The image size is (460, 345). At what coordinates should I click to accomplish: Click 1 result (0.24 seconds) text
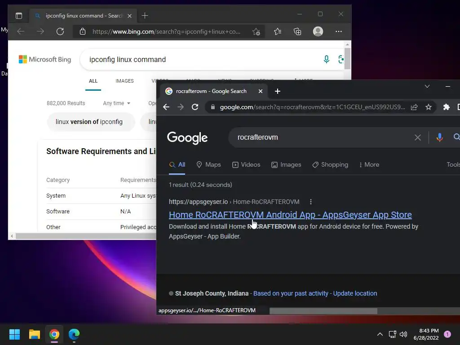200,185
